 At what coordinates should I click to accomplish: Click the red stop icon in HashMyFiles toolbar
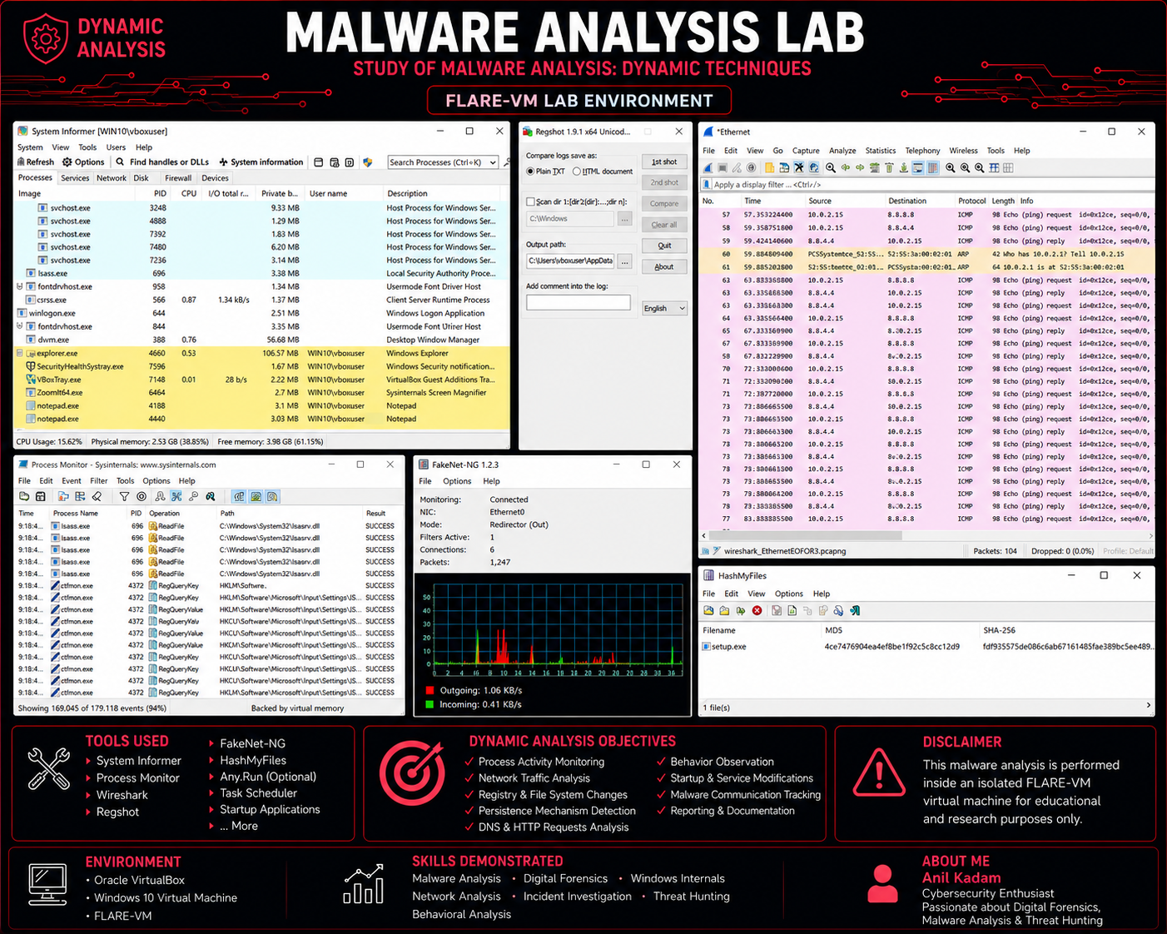pyautogui.click(x=757, y=611)
